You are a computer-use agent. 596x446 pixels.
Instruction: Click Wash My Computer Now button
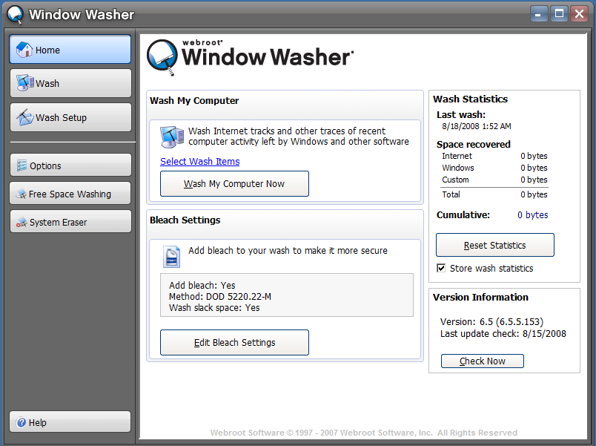pos(234,184)
